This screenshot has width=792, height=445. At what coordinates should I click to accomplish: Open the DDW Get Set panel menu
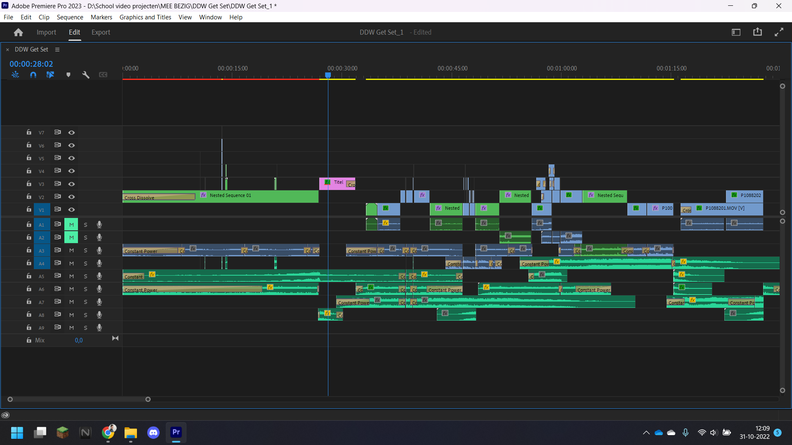[57, 49]
